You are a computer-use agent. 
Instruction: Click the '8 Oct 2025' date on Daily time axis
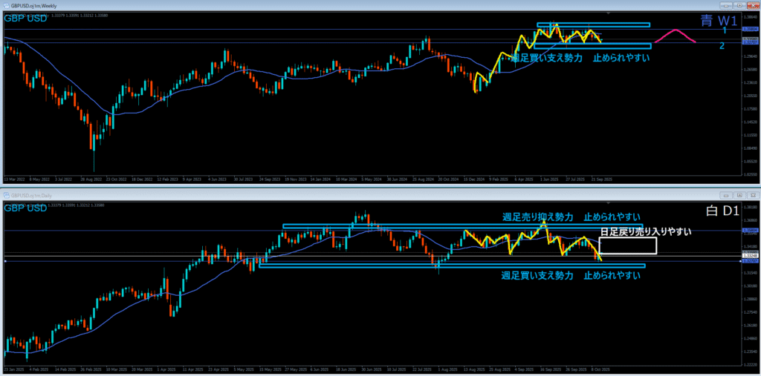(x=600, y=369)
